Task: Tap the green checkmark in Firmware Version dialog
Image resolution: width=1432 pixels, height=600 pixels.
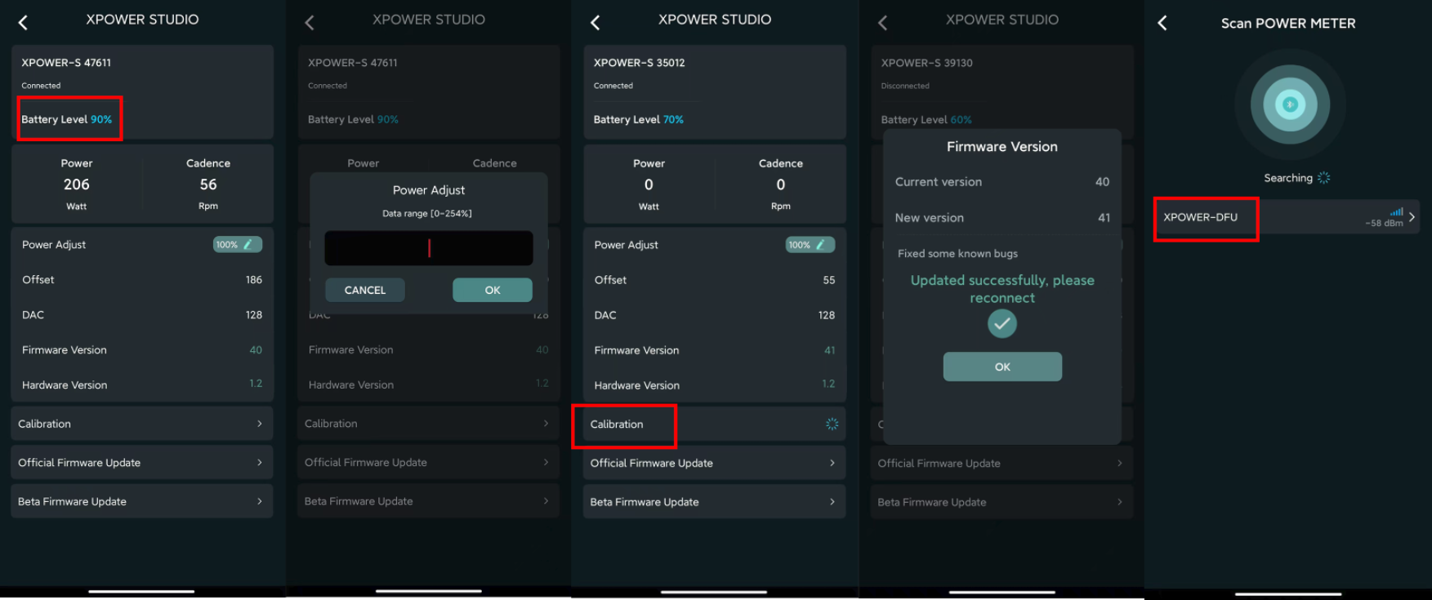Action: pyautogui.click(x=1002, y=324)
